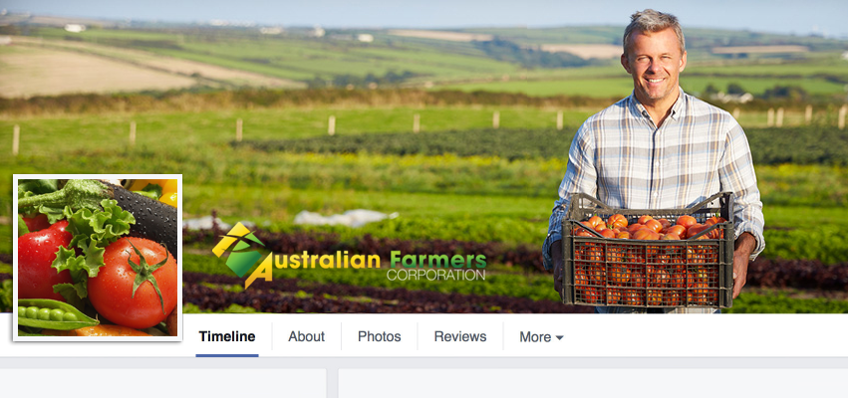Image resolution: width=848 pixels, height=398 pixels.
Task: Expand the More dropdown menu
Action: 541,337
